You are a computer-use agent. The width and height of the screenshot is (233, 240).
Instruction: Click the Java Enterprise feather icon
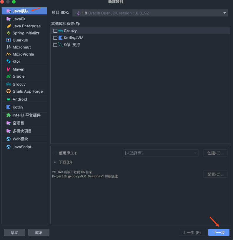9,26
